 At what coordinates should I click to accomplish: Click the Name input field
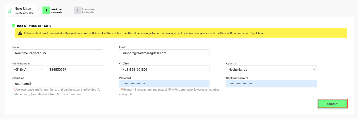click(x=57, y=53)
